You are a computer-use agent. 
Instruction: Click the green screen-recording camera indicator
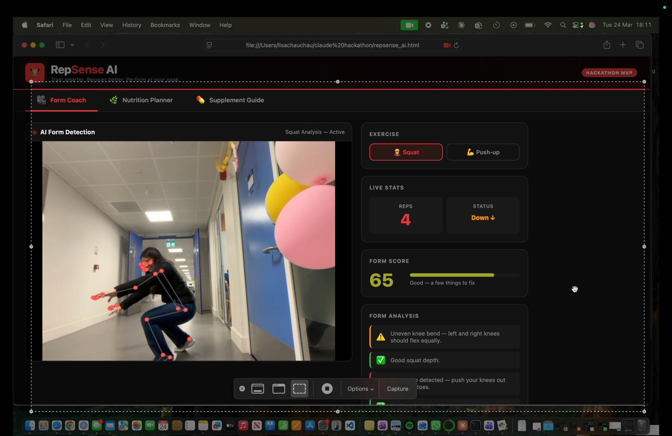tap(409, 25)
